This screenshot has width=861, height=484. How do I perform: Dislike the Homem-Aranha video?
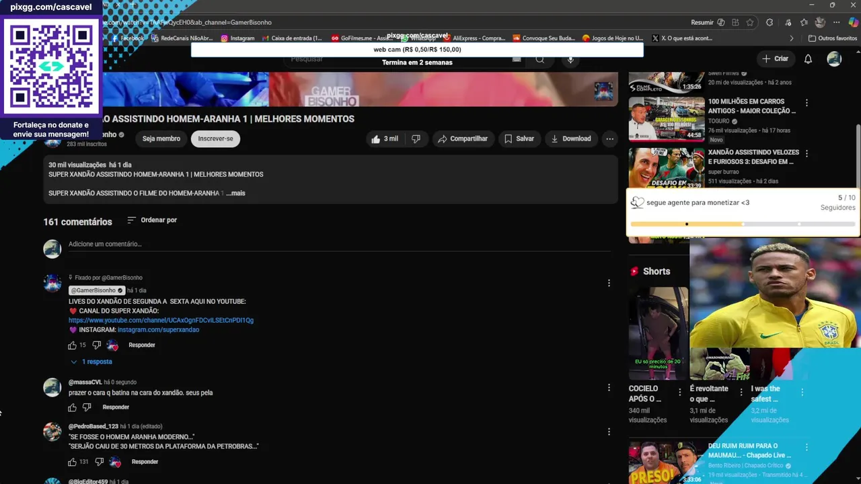pyautogui.click(x=416, y=139)
